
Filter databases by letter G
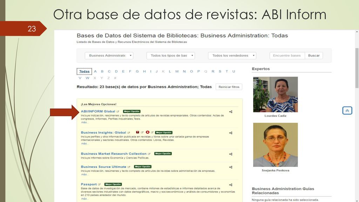137,72
